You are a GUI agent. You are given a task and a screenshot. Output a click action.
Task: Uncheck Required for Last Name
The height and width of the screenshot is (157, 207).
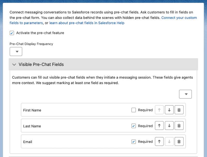[x=134, y=126]
